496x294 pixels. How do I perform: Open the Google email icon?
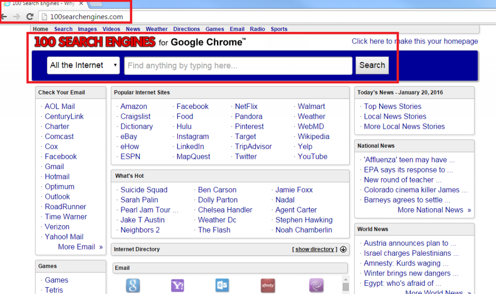pos(133,285)
